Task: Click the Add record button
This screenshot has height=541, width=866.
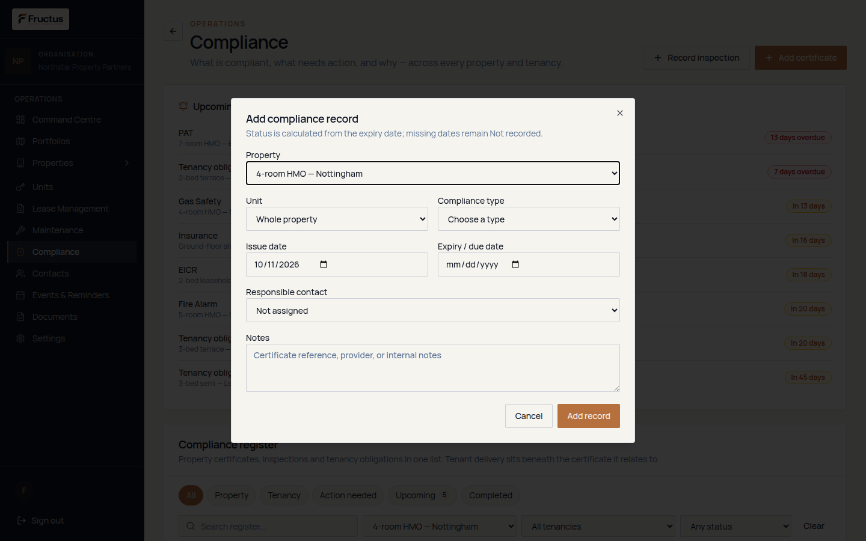Action: click(589, 416)
